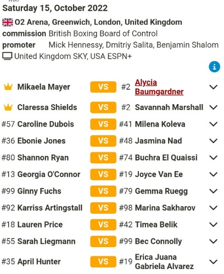This screenshot has width=224, height=274.
Task: Open the Ginny Fuchs fighter link
Action: (39, 191)
